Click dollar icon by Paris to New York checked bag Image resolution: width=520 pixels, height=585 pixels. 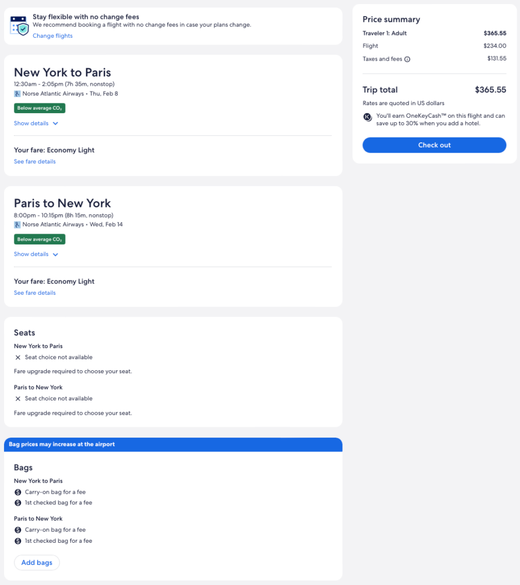(18, 541)
